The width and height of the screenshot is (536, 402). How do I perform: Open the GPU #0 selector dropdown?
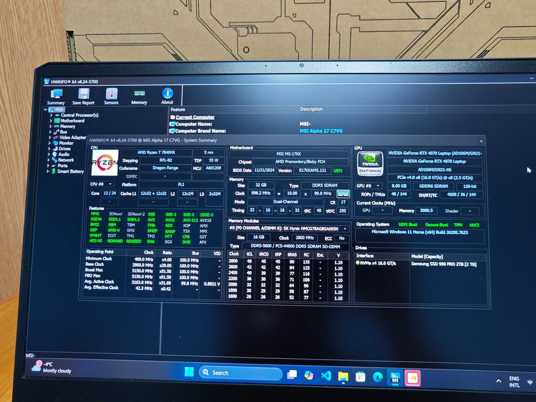point(368,185)
